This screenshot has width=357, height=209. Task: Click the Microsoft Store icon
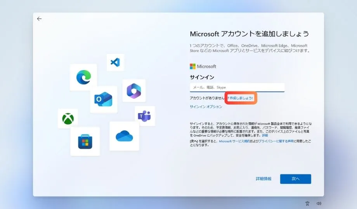tap(85, 142)
